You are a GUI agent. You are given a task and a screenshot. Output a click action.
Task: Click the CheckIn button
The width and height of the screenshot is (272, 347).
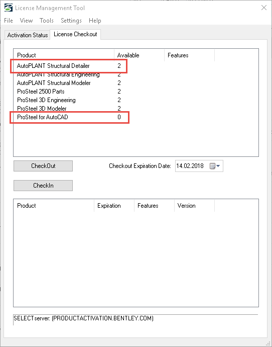43,186
